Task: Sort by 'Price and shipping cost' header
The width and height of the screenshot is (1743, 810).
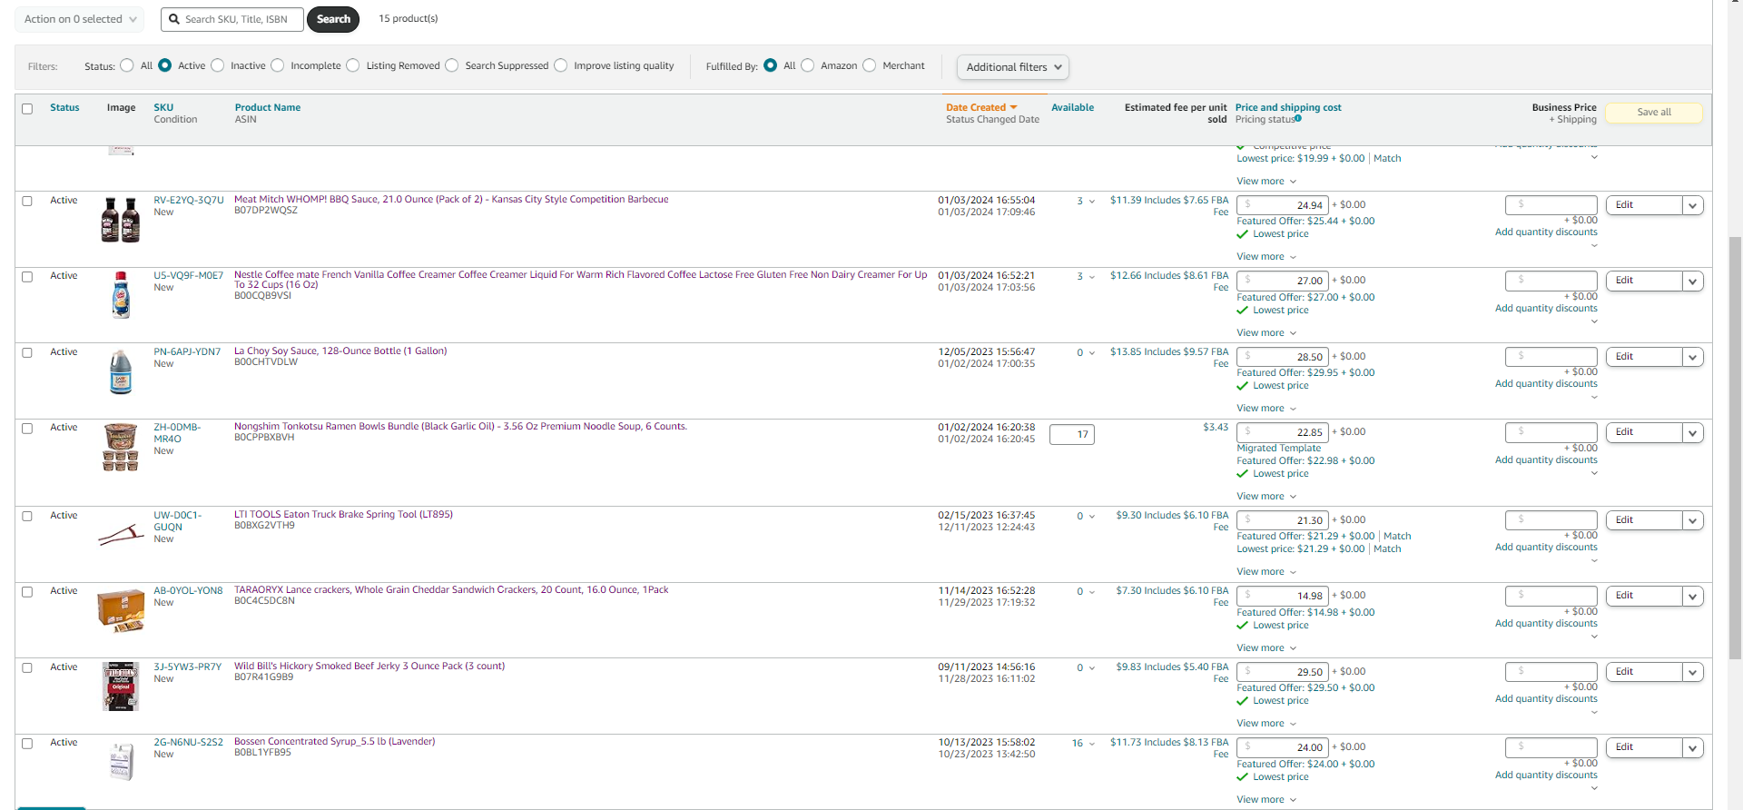Action: tap(1288, 107)
